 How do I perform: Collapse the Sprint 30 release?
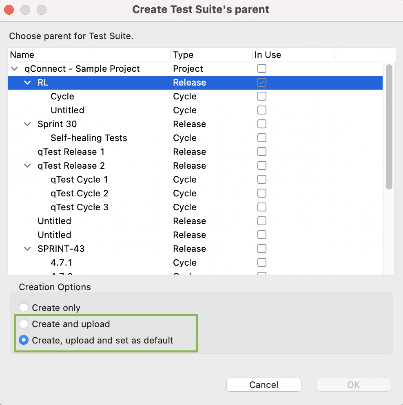click(x=27, y=124)
